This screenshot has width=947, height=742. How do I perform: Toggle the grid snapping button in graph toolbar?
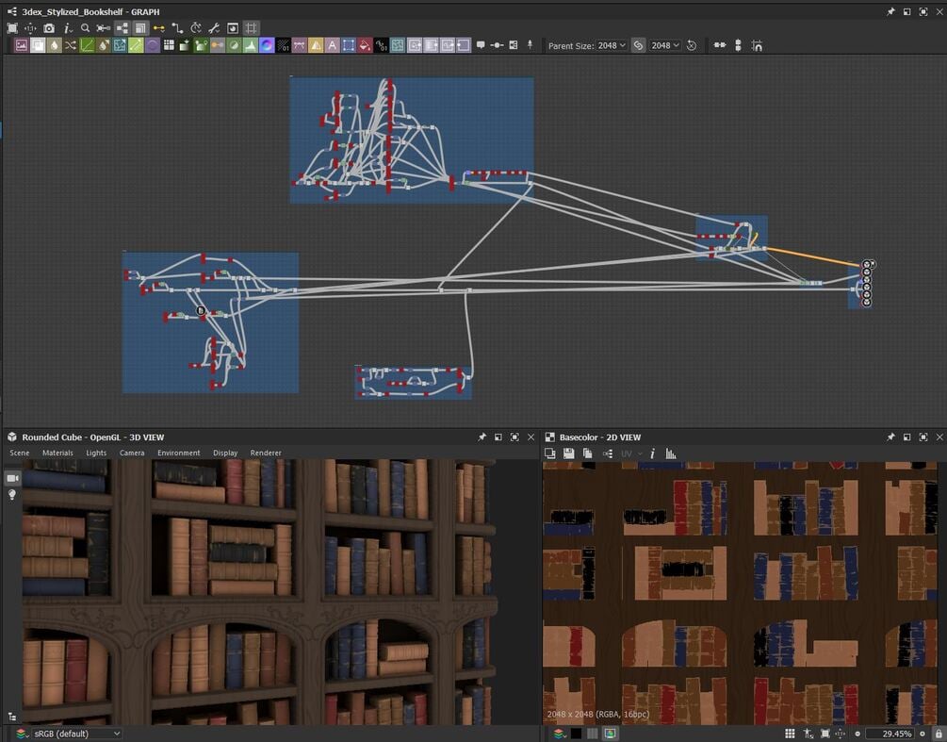(x=252, y=27)
